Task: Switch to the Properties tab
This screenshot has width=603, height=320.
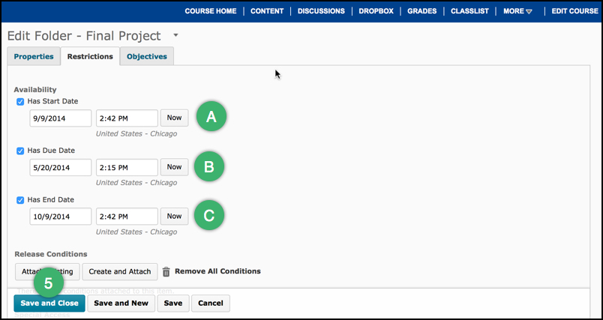Action: 34,56
